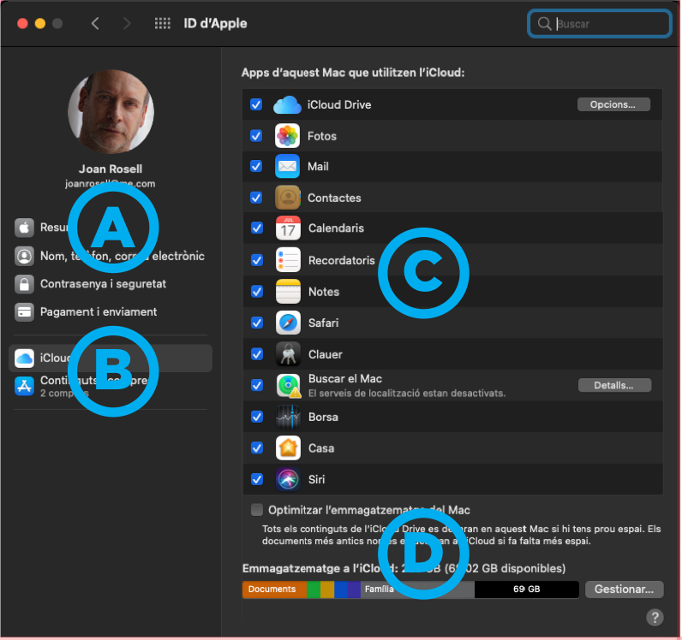Uncheck the Casa checkbox
Screen dimensions: 682x640
[257, 448]
